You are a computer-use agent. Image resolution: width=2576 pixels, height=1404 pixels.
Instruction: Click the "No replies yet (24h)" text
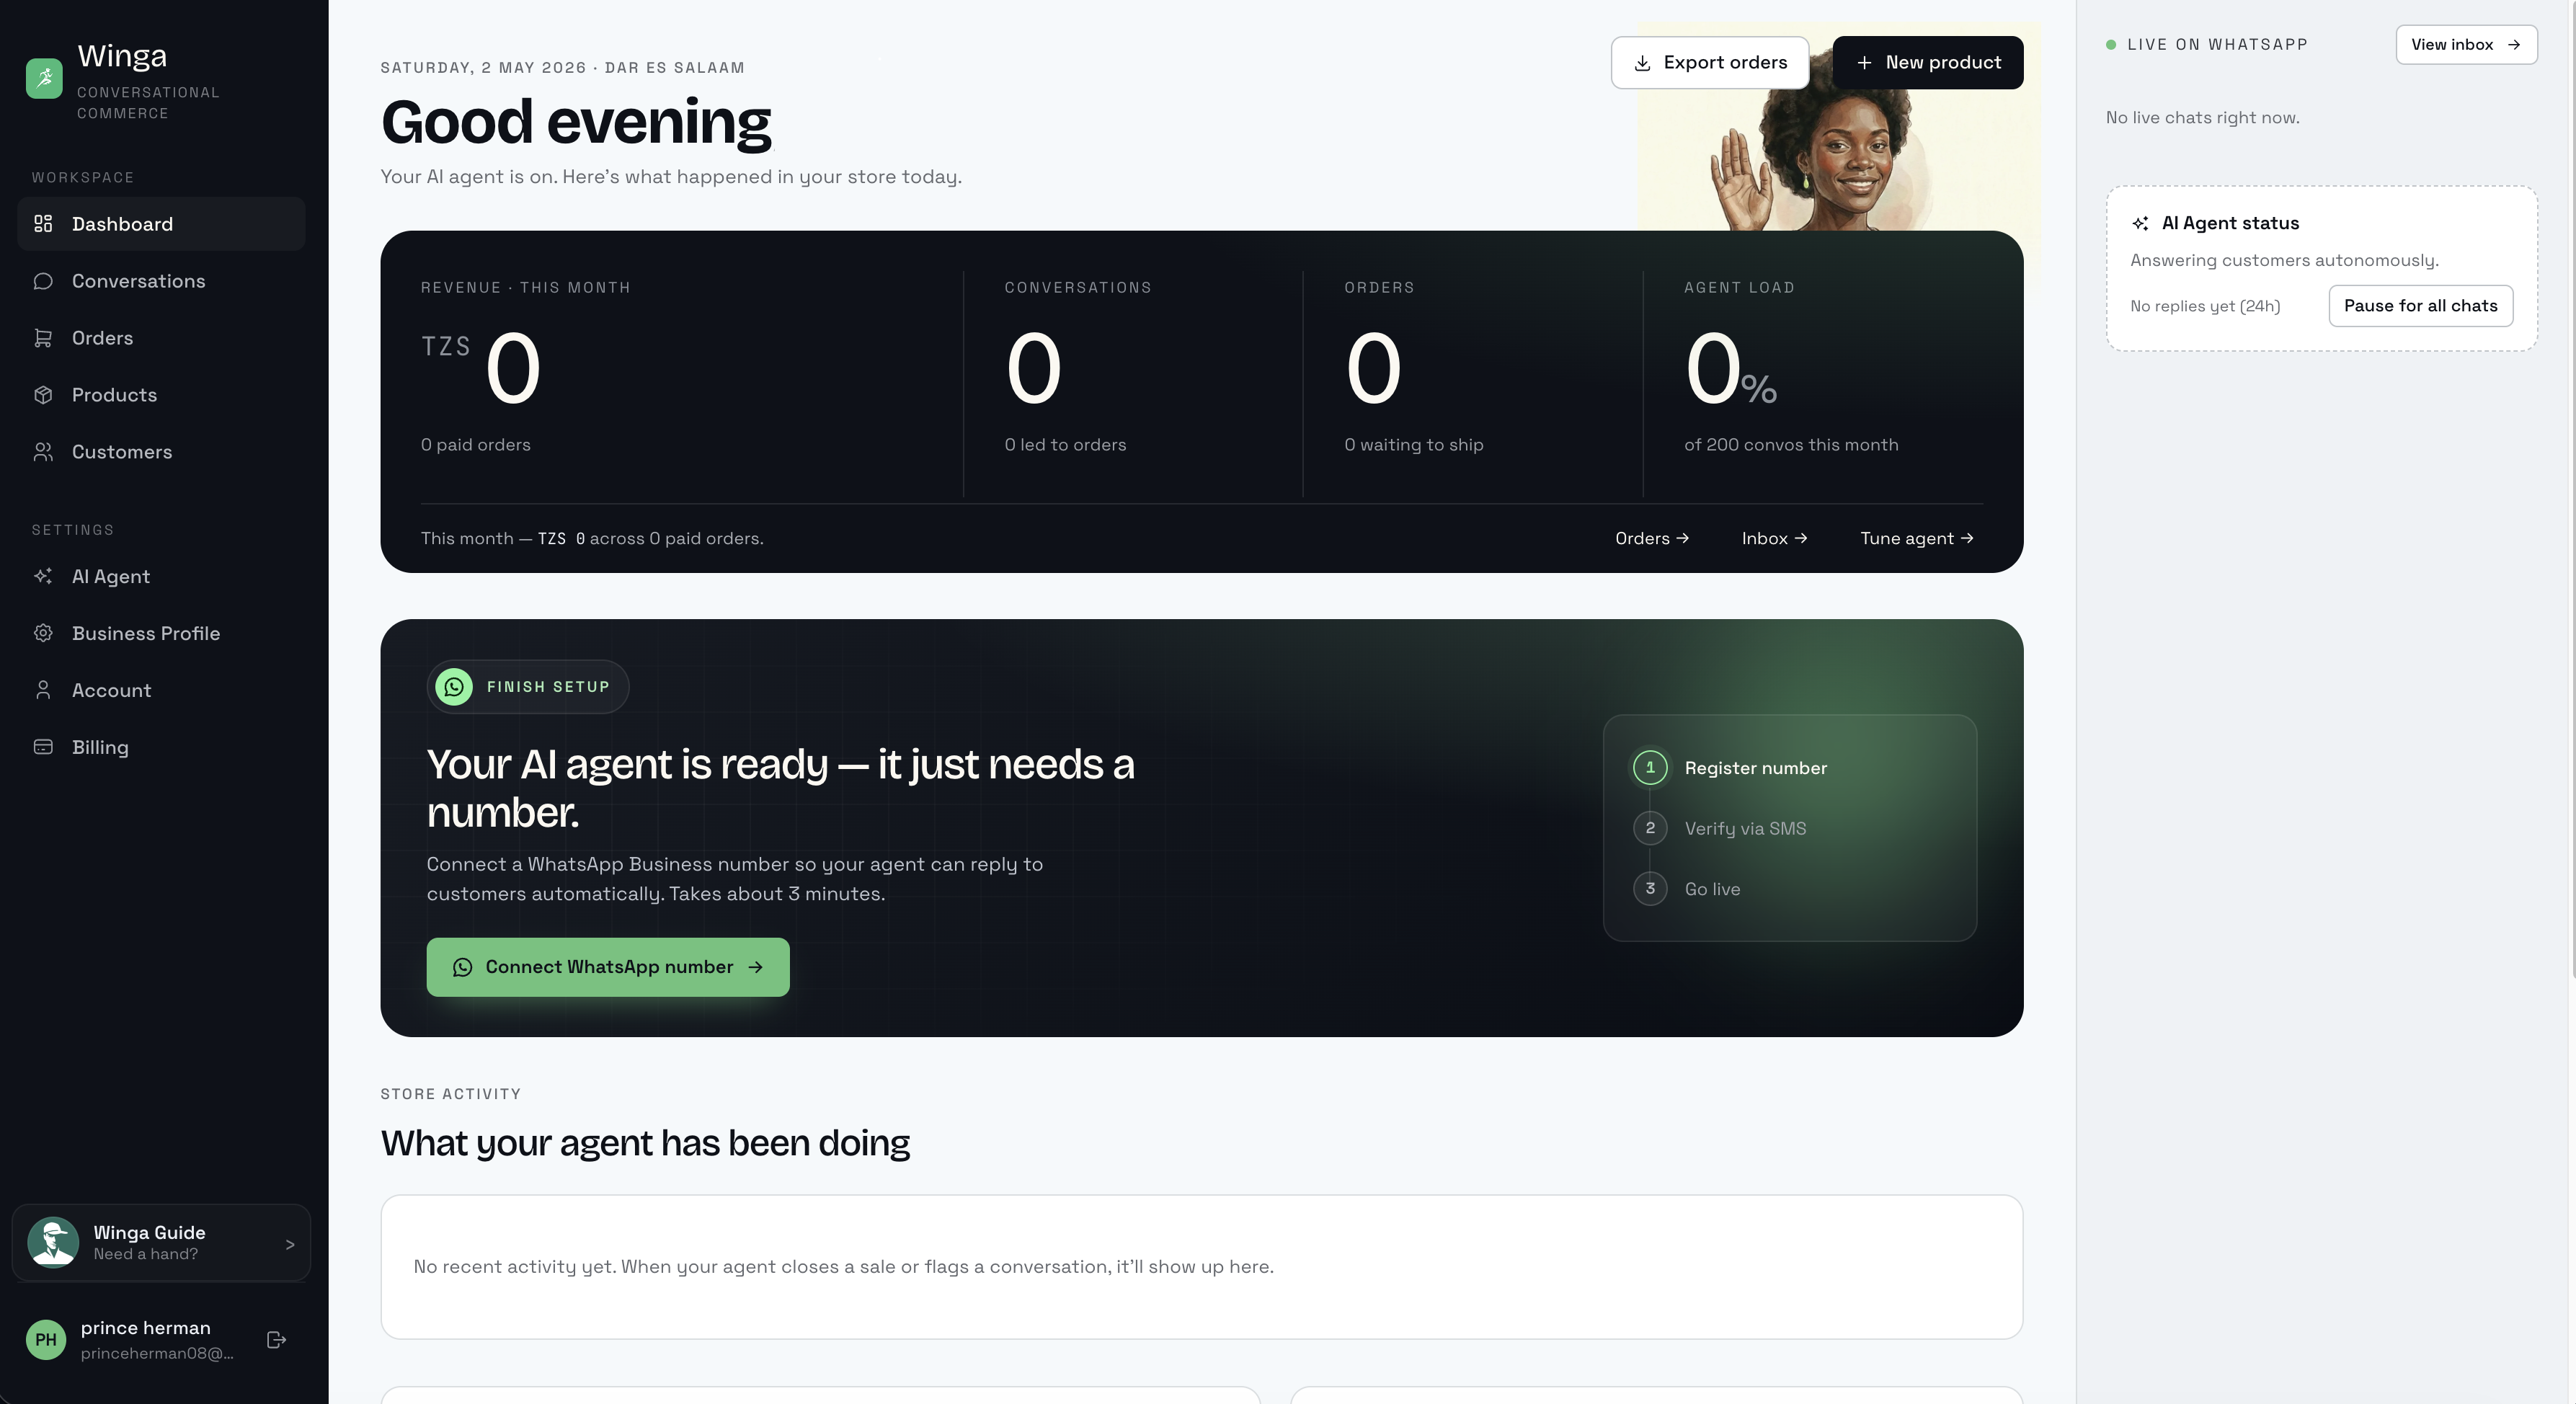coord(2205,306)
